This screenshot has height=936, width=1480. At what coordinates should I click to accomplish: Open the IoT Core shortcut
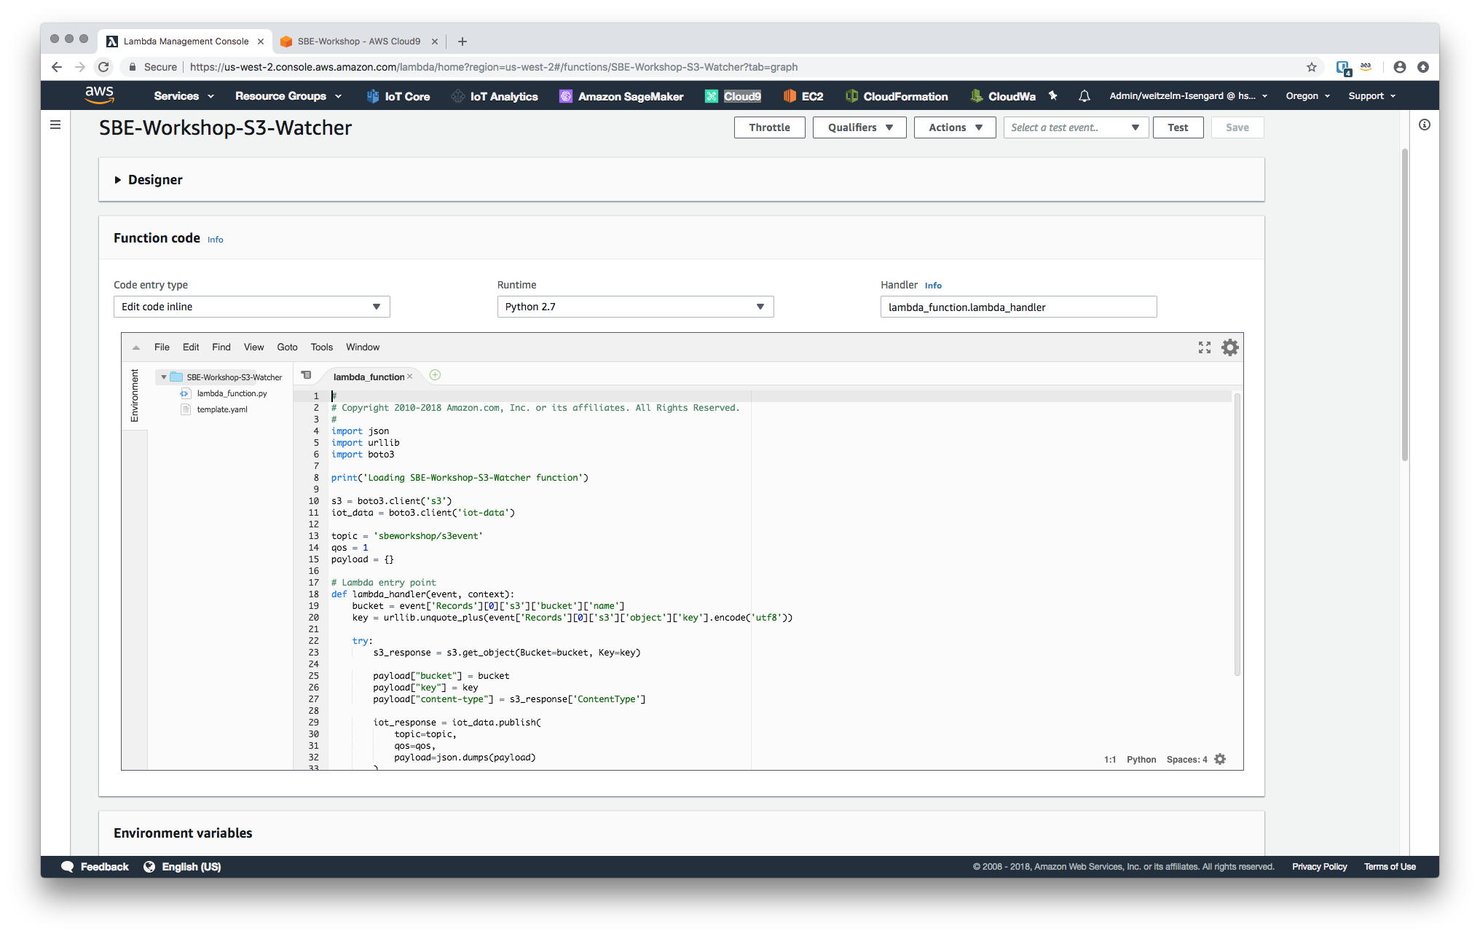398,96
